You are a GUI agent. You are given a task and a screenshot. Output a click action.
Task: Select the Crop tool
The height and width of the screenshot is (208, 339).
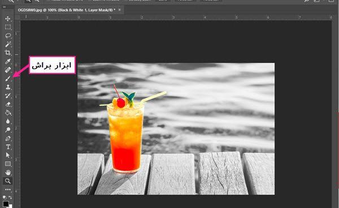pos(8,53)
